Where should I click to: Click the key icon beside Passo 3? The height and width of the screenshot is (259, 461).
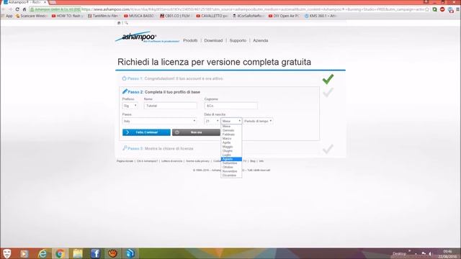pyautogui.click(x=125, y=148)
